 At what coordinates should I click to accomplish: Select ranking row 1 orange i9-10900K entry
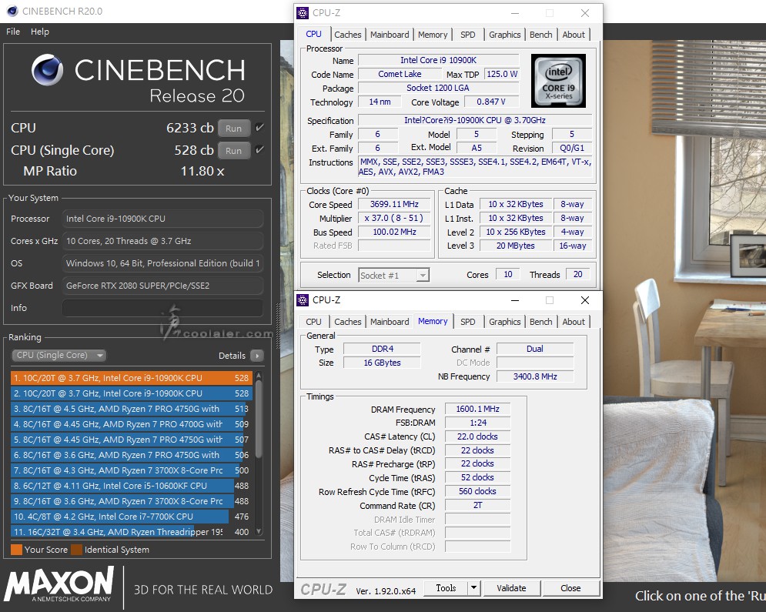tap(130, 377)
